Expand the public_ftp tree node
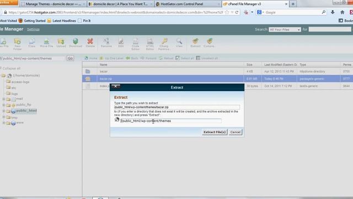353x199 pixels. tap(4, 105)
